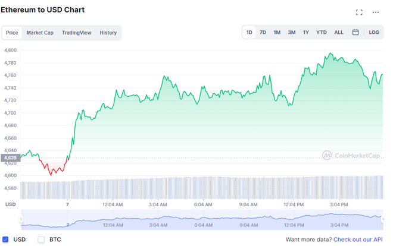Viewport: 393px width, 246px height.
Task: Select the Price tab
Action: pyautogui.click(x=12, y=33)
